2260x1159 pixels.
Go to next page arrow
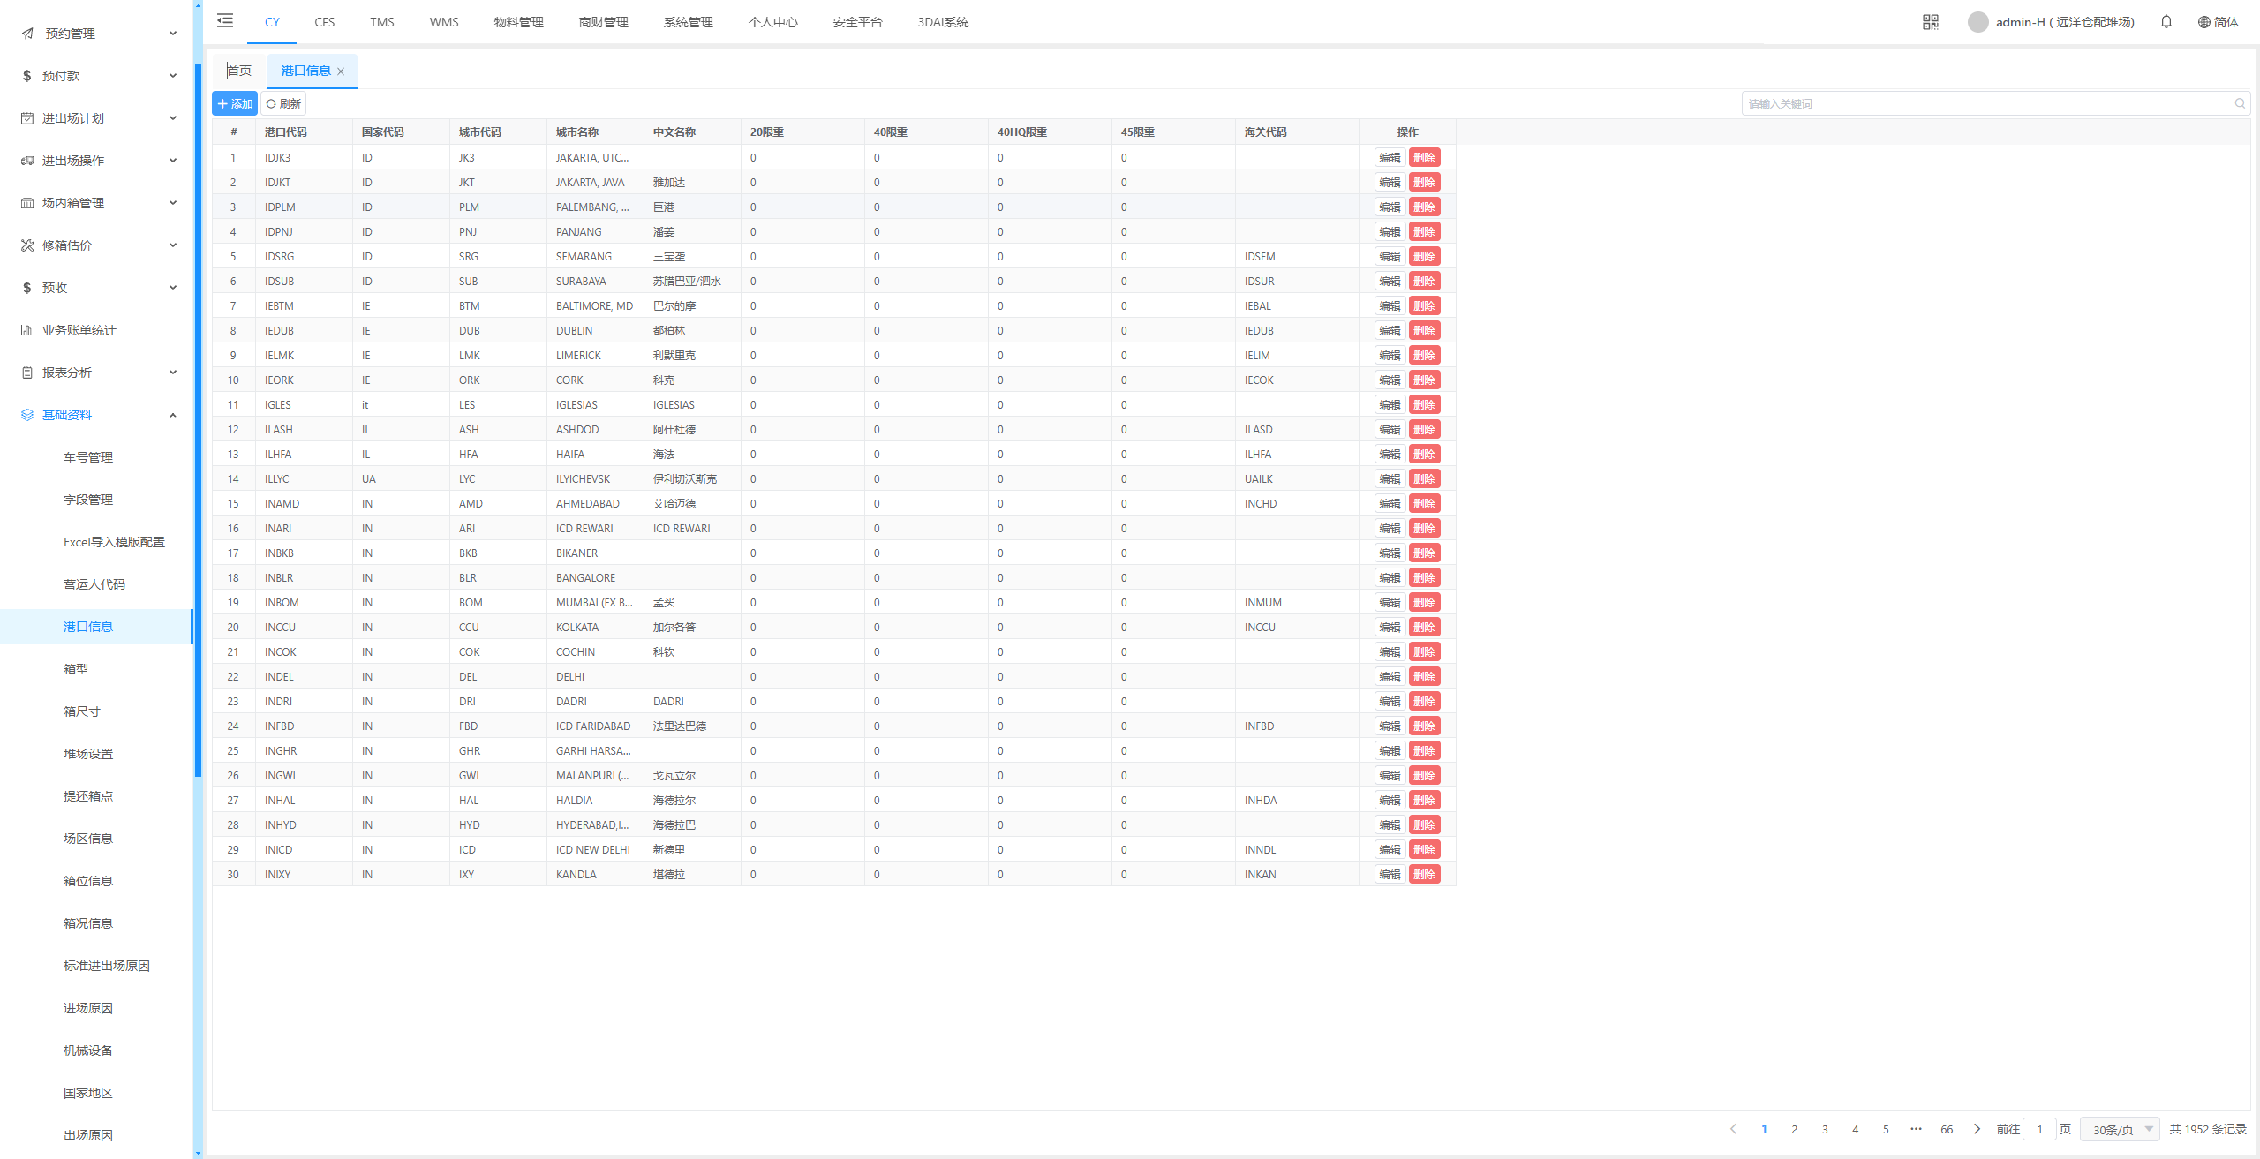1977,1129
